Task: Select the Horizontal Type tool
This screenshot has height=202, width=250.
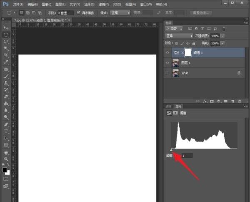Action: pyautogui.click(x=6, y=131)
